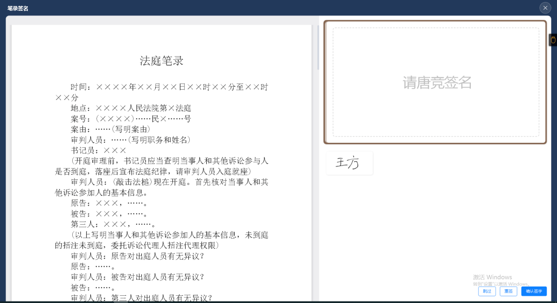Click the 案号 case number line
Screen dimensions: 557x303
[131, 119]
